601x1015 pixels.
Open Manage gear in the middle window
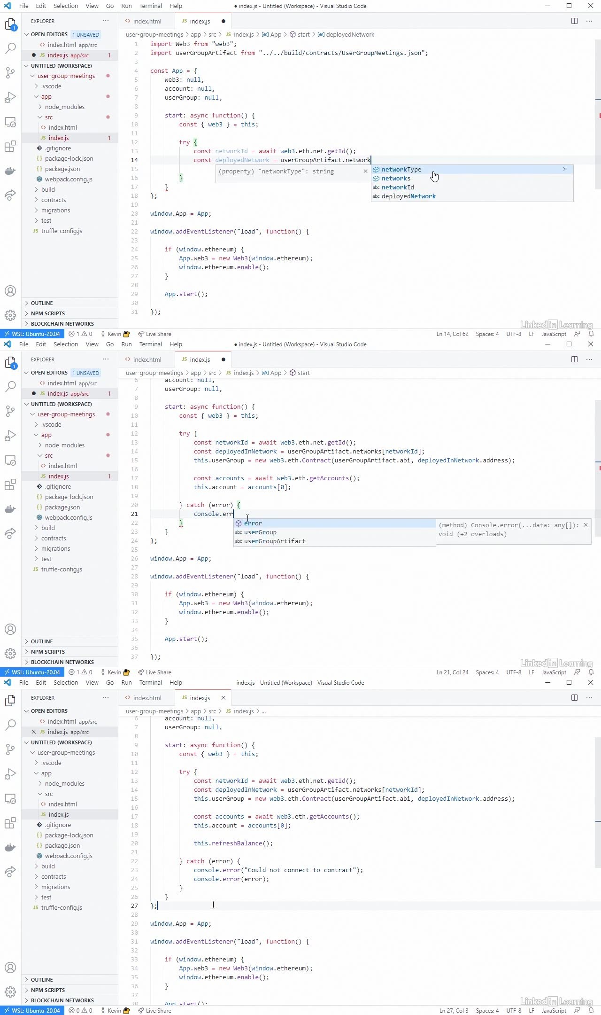click(10, 653)
